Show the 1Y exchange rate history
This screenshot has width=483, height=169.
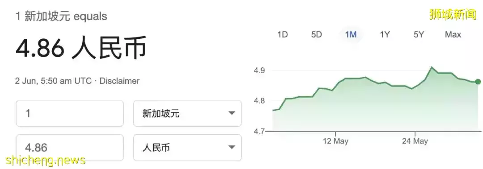(385, 34)
